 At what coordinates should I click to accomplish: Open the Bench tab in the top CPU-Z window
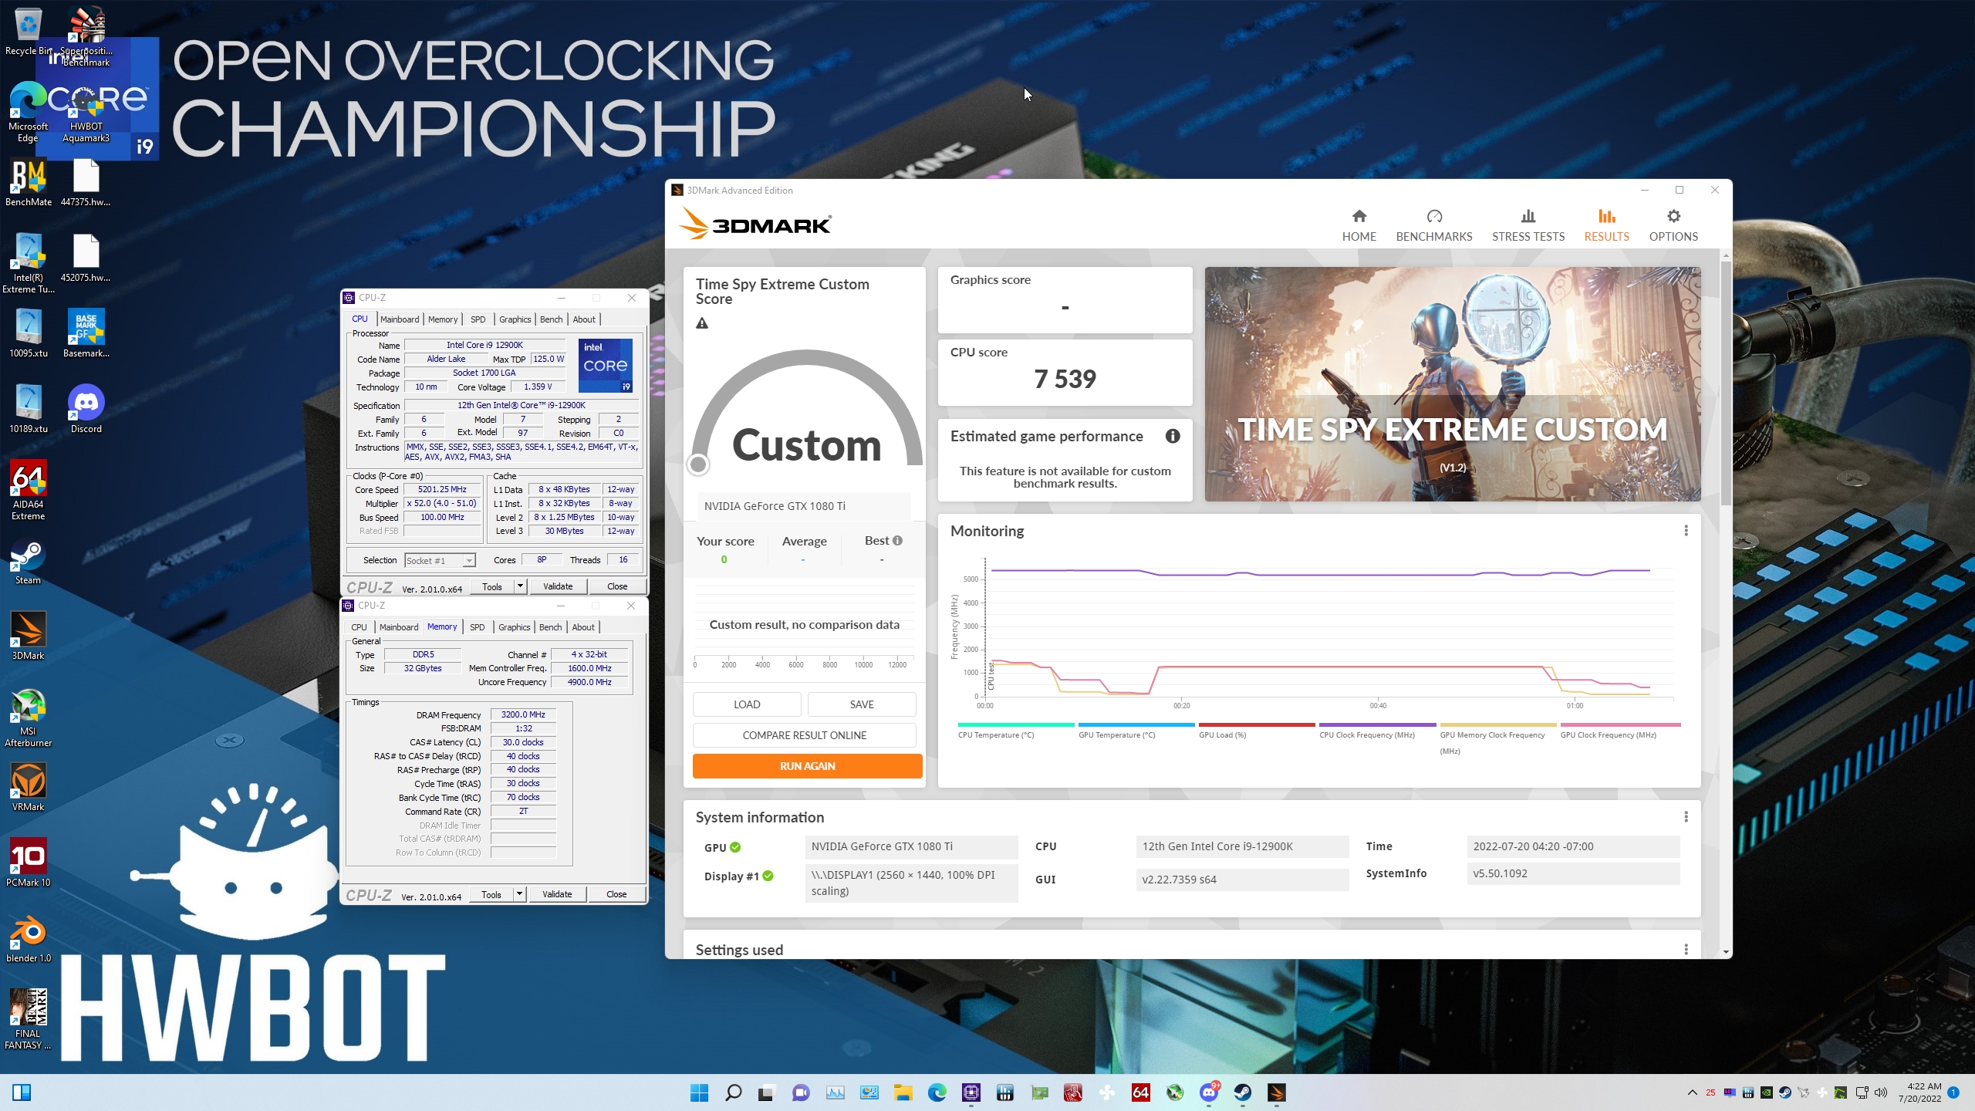pos(551,319)
